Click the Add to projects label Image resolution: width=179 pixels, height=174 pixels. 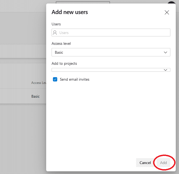(x=64, y=63)
